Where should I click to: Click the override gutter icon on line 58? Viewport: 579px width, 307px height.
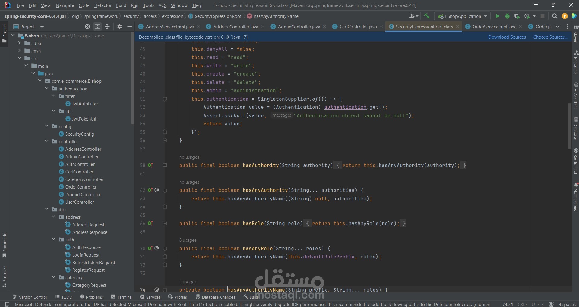tap(150, 165)
